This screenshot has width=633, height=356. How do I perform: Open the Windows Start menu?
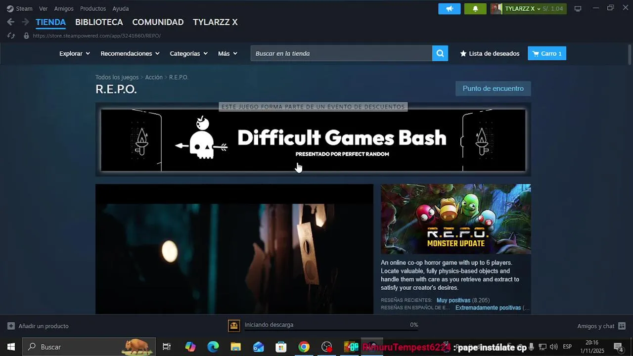11,347
